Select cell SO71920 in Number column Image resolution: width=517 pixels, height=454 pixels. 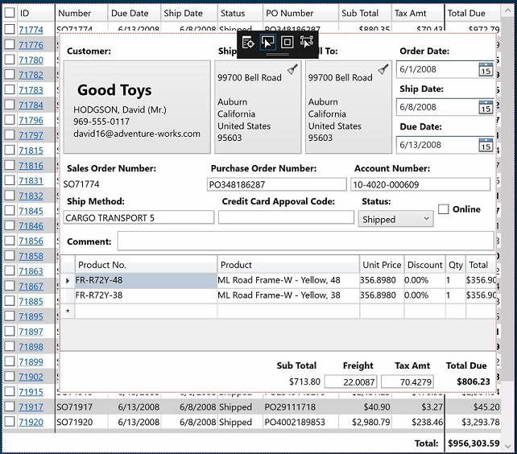pyautogui.click(x=81, y=422)
